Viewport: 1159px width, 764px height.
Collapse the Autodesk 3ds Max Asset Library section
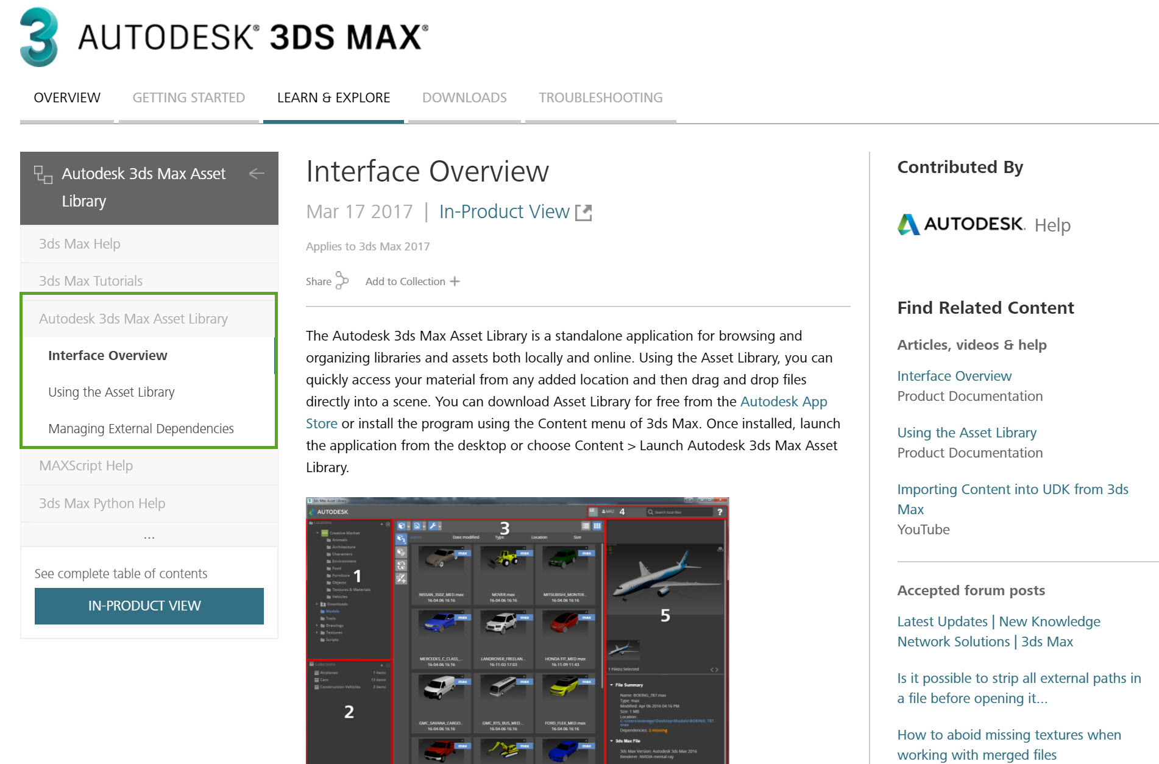149,319
